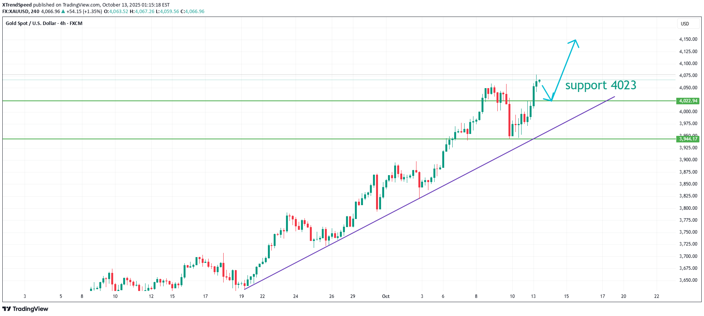704x316 pixels.
Task: Click the FX:XAUUSD symbol in header
Action: (15, 12)
